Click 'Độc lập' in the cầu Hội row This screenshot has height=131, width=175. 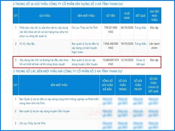(x=154, y=60)
